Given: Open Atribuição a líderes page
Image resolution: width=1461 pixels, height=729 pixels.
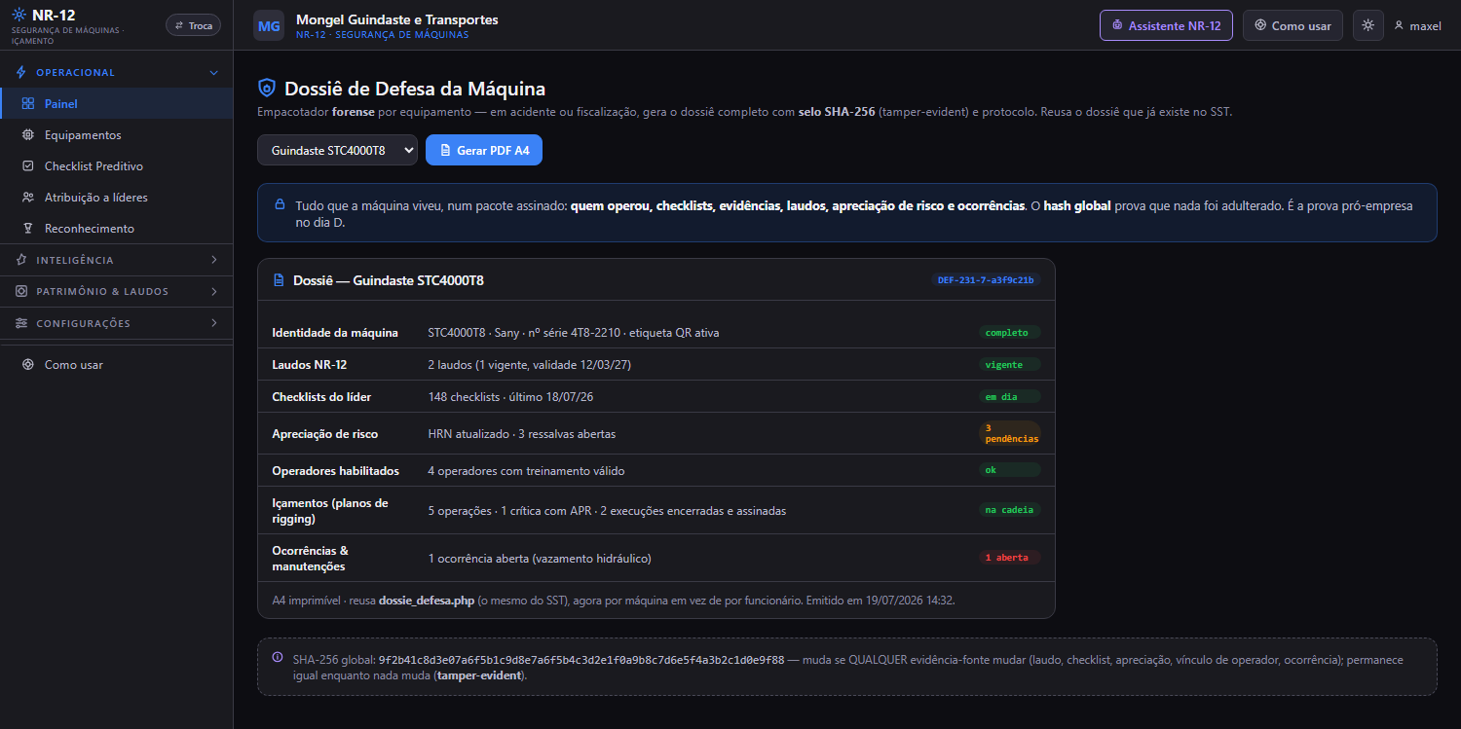Looking at the screenshot, I should (x=117, y=197).
